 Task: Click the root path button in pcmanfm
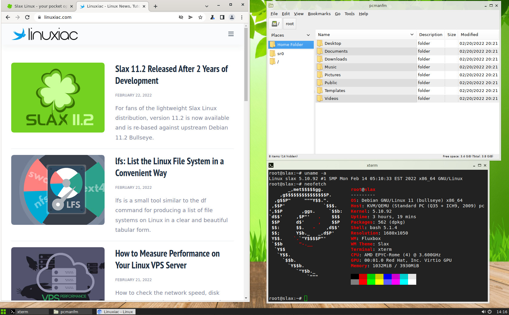tap(290, 24)
